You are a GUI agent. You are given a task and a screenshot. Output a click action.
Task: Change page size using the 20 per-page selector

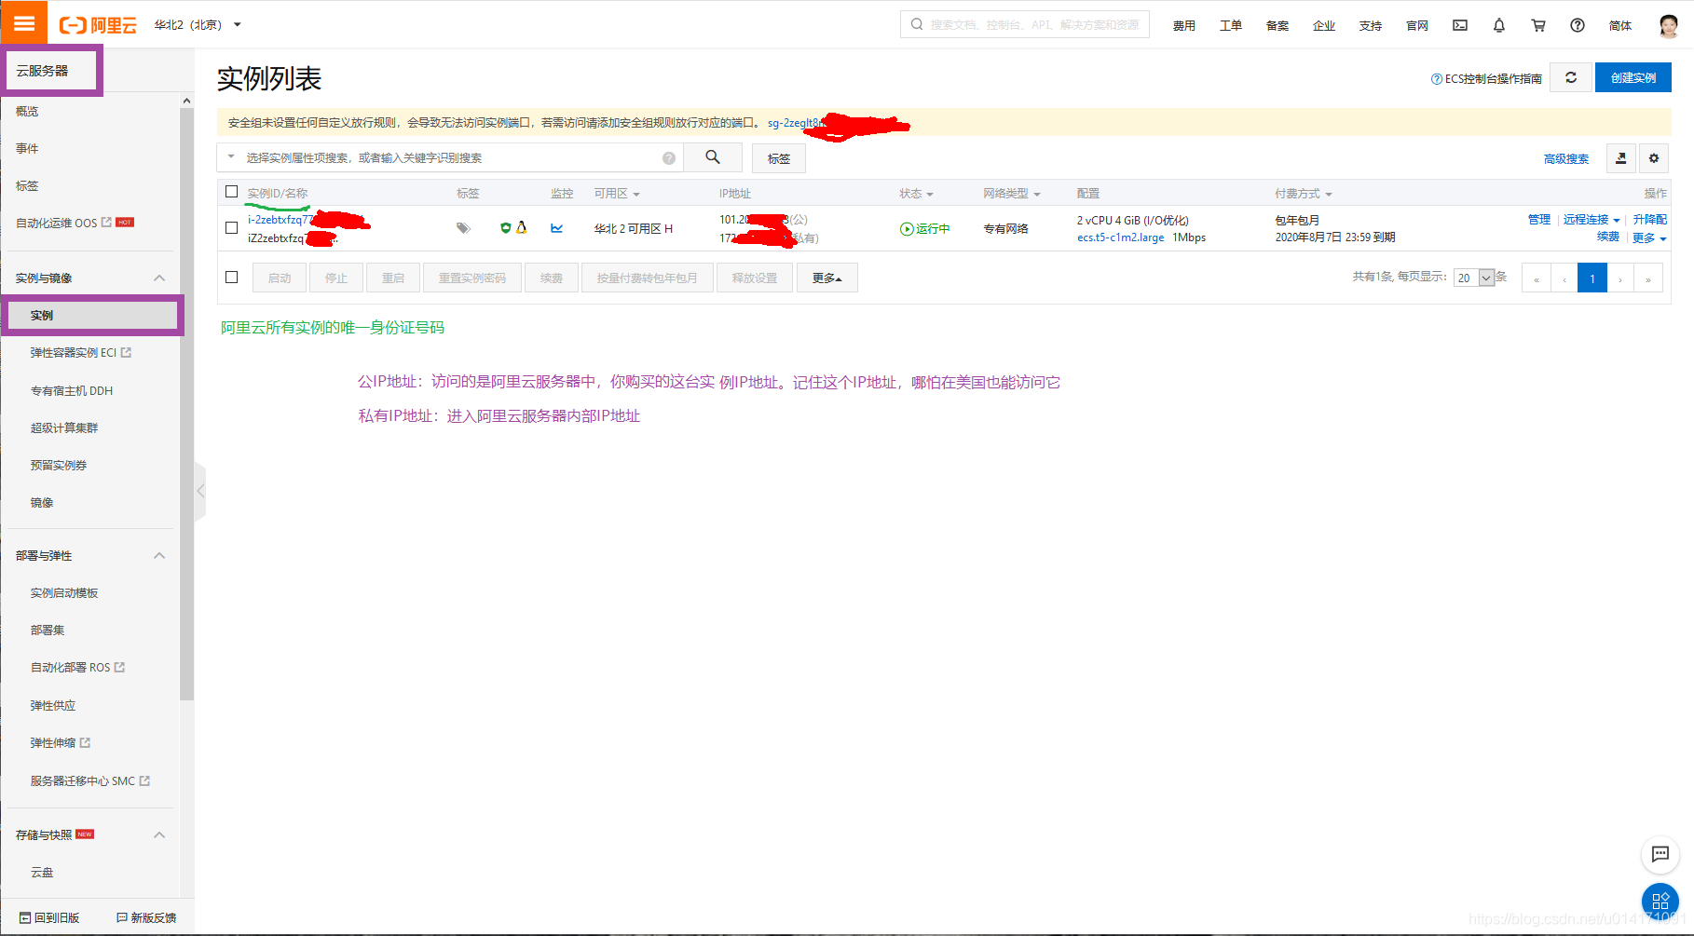tap(1472, 277)
